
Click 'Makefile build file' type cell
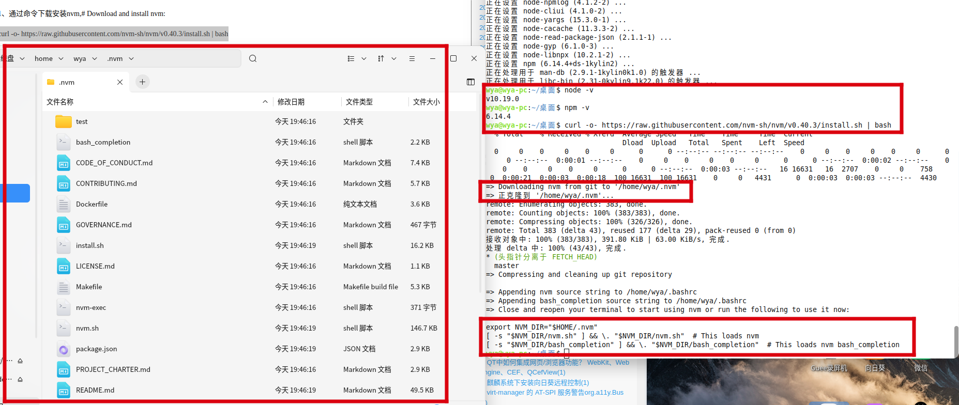pyautogui.click(x=371, y=287)
